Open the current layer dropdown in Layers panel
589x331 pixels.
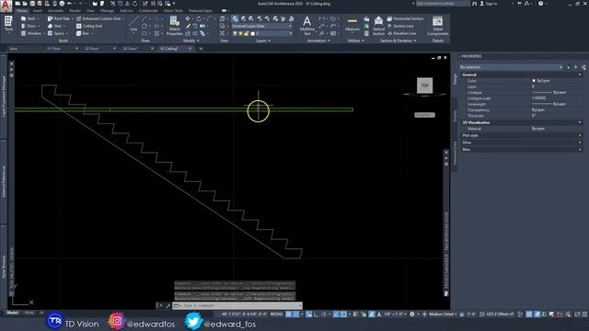click(x=261, y=33)
